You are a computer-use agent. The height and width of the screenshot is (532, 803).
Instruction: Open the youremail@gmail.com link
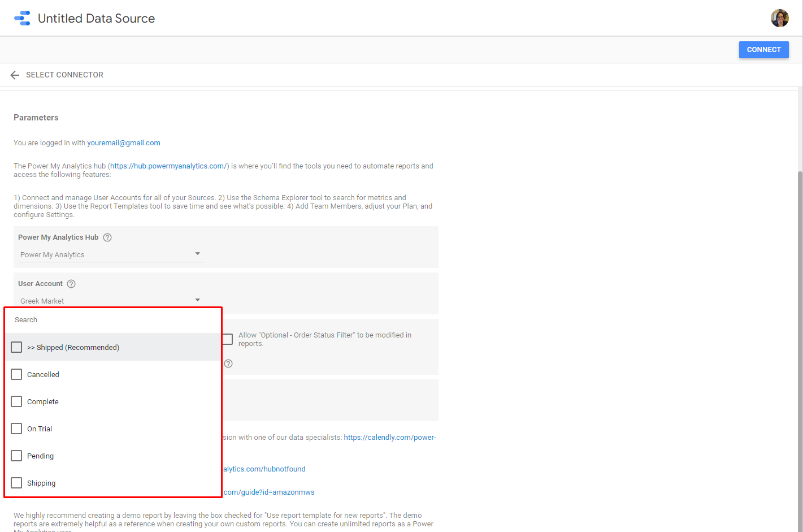pyautogui.click(x=124, y=143)
